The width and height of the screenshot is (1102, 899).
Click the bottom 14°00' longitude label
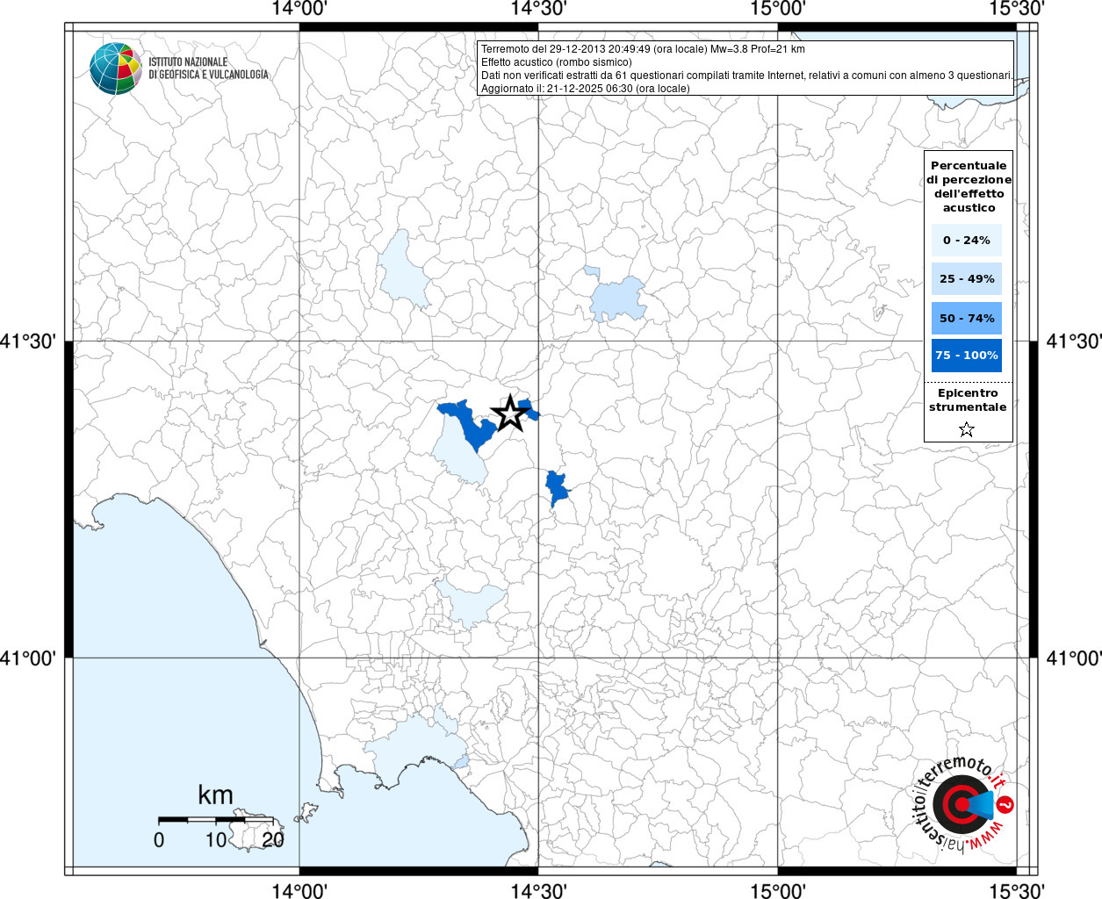coord(299,890)
